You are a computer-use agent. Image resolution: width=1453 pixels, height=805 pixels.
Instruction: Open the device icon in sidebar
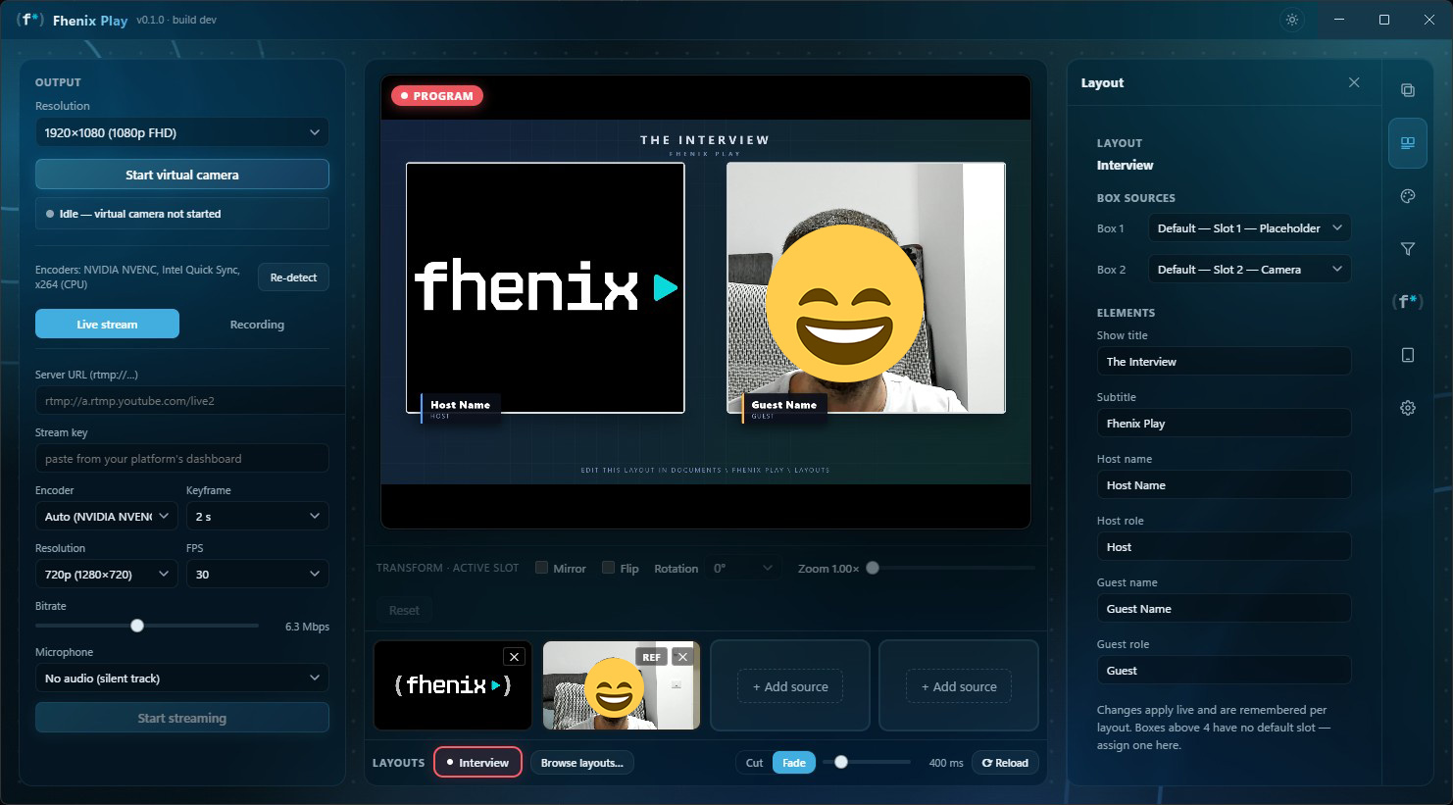tap(1408, 355)
